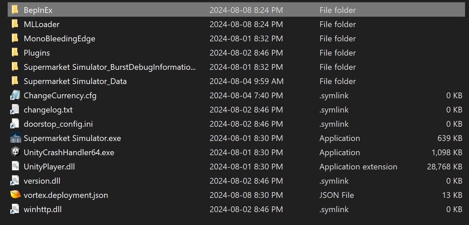
Task: Click the 28,768 KB size cell
Action: [445, 167]
